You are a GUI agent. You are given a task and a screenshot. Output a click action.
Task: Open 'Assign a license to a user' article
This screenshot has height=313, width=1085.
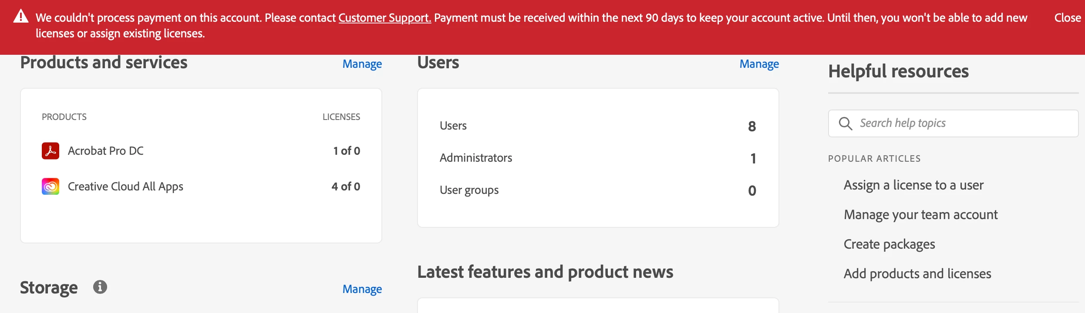point(913,185)
